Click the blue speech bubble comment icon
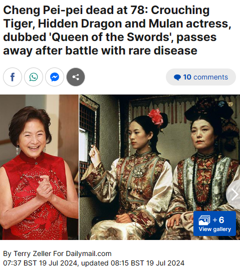240x269 pixels. pos(177,77)
